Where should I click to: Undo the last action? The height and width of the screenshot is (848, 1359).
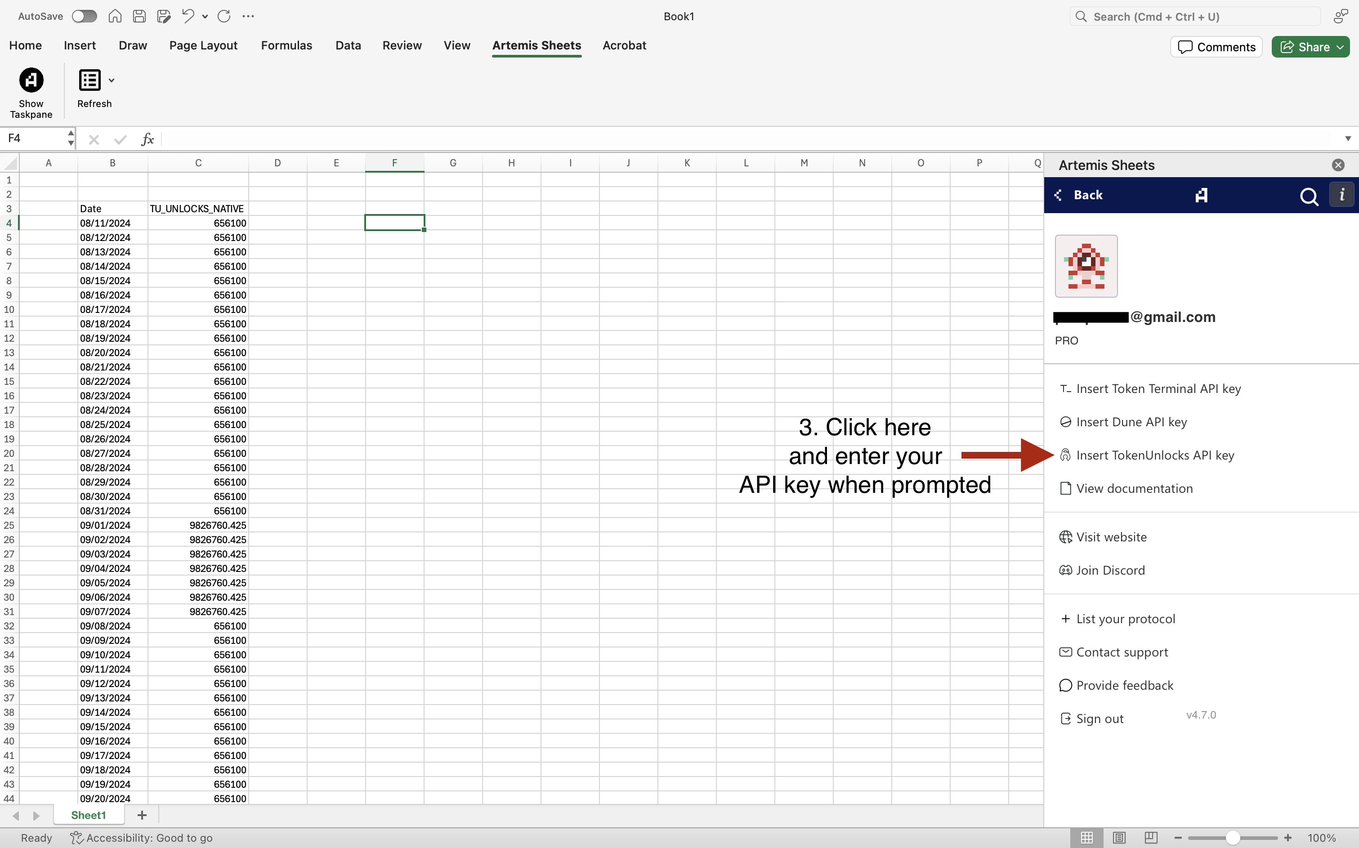[188, 16]
